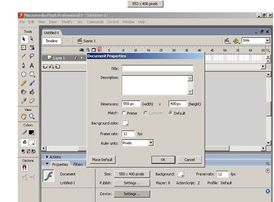
Task: Select the Selection arrow tool
Action: click(24, 39)
